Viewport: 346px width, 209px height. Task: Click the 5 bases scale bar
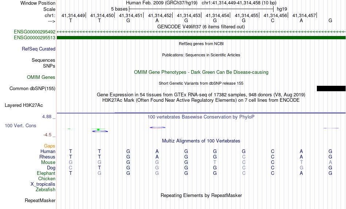coord(201,9)
